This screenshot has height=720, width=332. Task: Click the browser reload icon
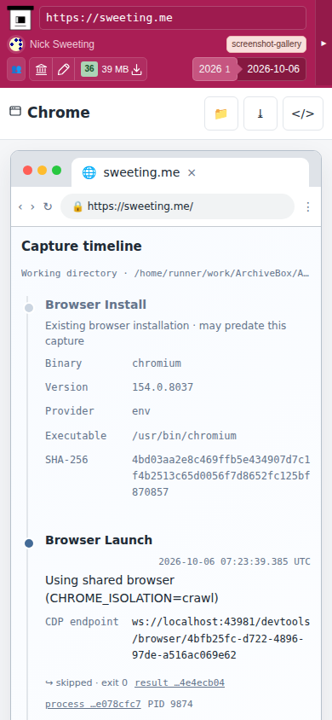click(x=48, y=206)
